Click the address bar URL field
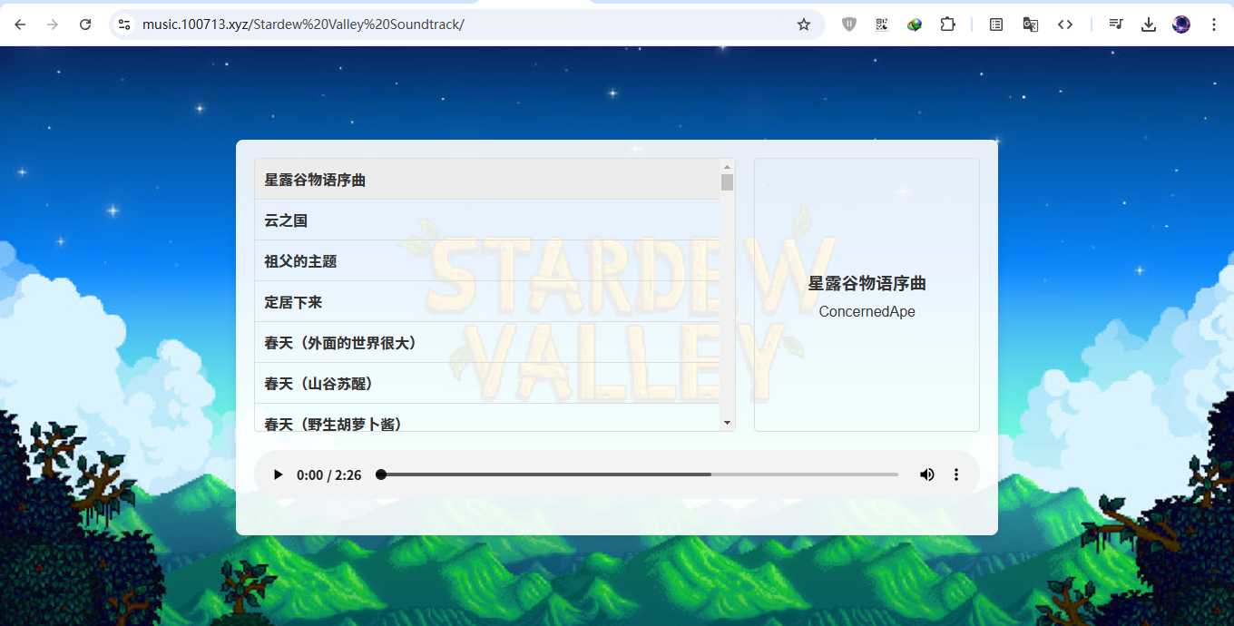 [x=454, y=24]
